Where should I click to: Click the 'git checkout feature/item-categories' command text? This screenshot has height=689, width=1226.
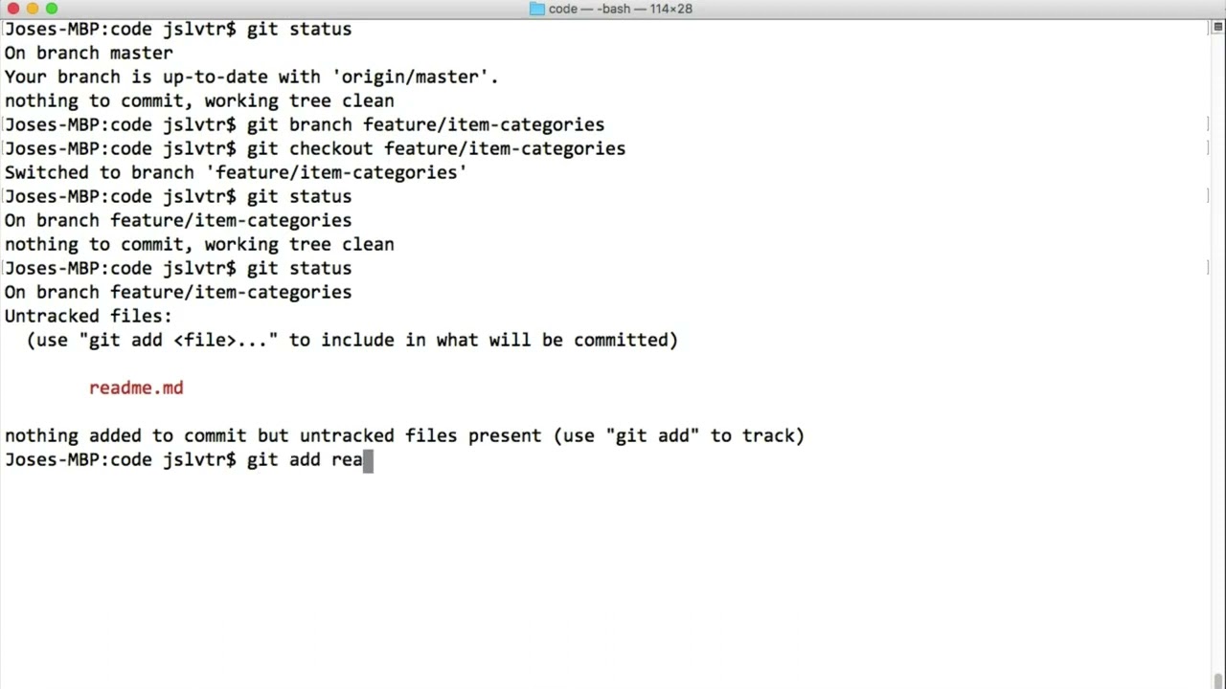pyautogui.click(x=436, y=148)
